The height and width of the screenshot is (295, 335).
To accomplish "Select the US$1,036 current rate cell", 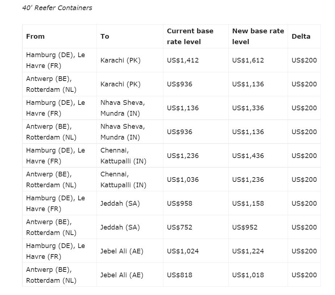I will click(183, 180).
